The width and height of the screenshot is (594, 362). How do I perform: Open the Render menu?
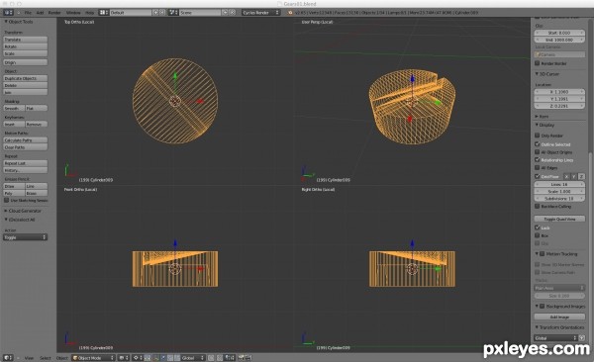[x=54, y=13]
